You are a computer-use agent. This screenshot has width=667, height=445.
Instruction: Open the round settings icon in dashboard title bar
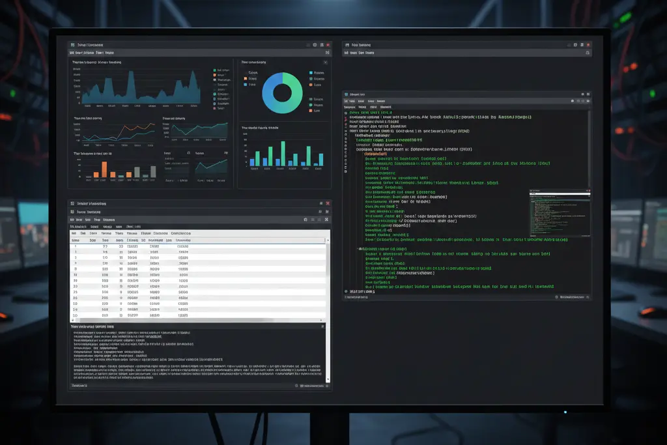click(315, 45)
